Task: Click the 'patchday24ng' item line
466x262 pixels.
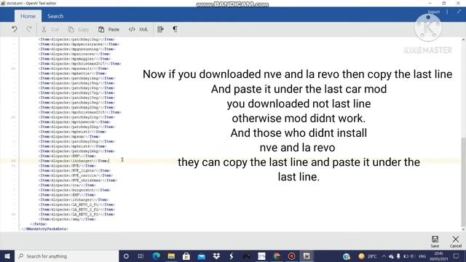Action: pyautogui.click(x=76, y=151)
